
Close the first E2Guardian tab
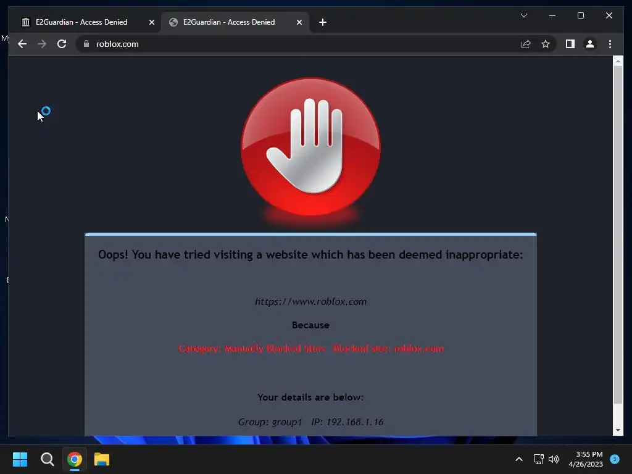[152, 22]
